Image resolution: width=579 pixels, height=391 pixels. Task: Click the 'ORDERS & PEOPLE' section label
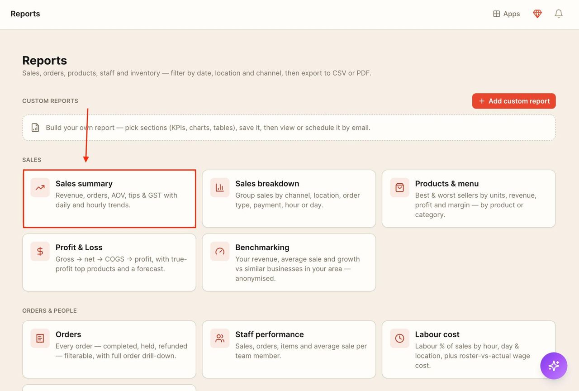(x=50, y=310)
